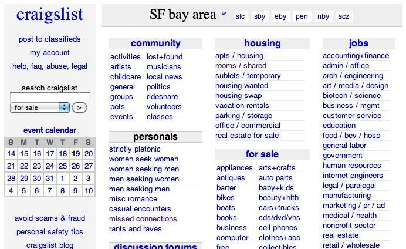Open the 'for sale' category dropdown

click(40, 108)
